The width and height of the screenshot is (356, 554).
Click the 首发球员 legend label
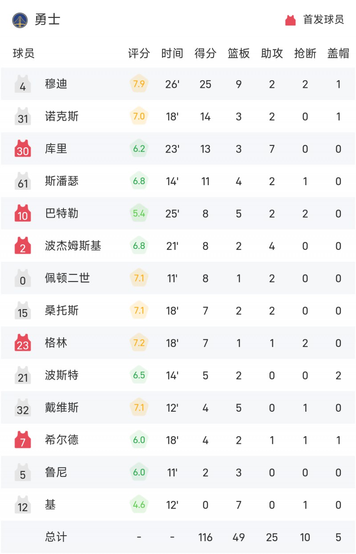point(324,20)
